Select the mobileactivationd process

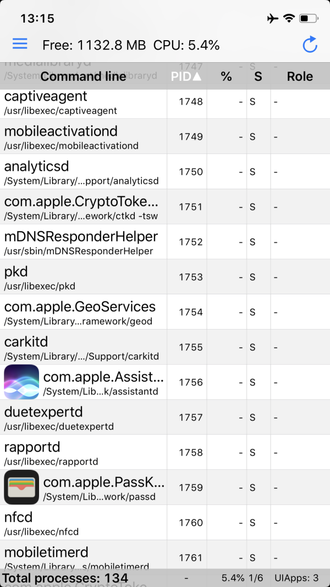coord(82,137)
